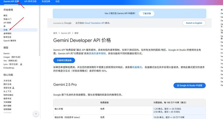Image resolution: width=223 pixels, height=119 pixels.
Task: Open the 实战宝典 tab
Action: (x=46, y=1)
